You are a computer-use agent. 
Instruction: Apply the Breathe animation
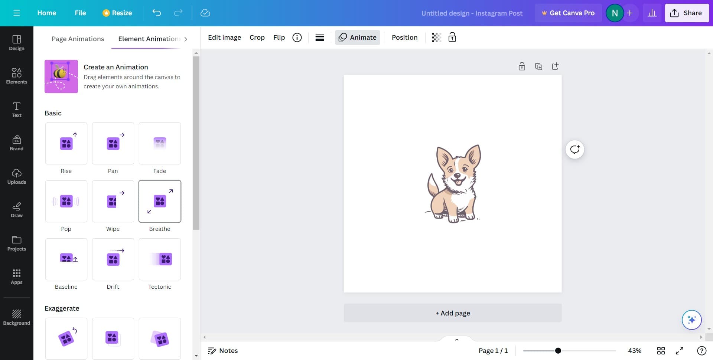160,201
